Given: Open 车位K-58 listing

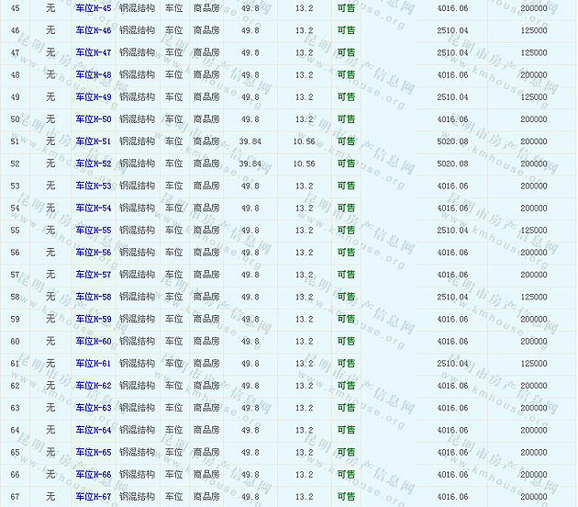Looking at the screenshot, I should point(93,297).
